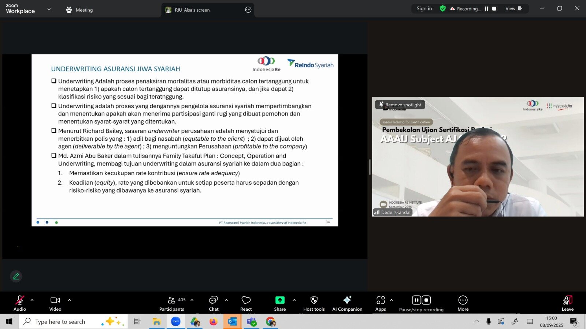586x329 pixels.
Task: Expand video settings arrow
Action: [x=70, y=300]
